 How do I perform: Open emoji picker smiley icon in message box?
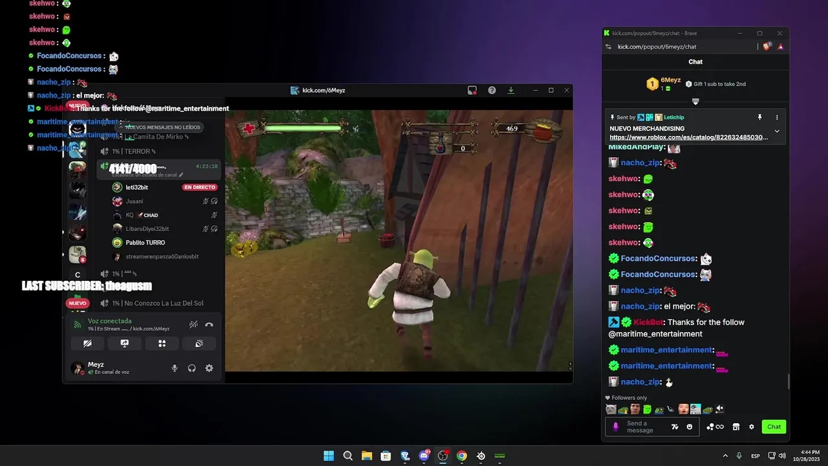[x=690, y=427]
